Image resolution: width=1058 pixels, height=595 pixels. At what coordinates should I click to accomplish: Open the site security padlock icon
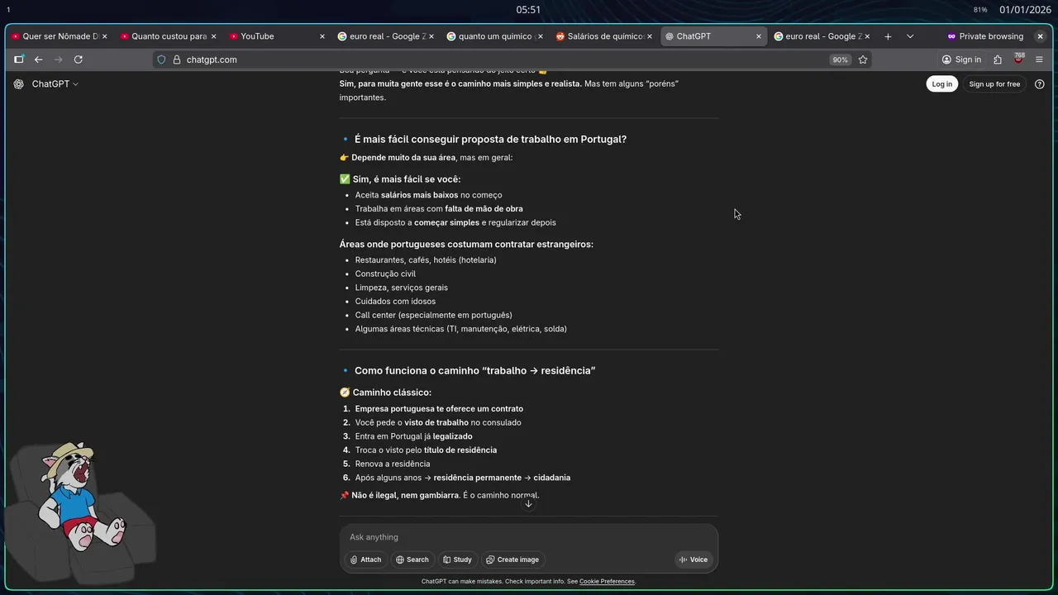pos(176,59)
